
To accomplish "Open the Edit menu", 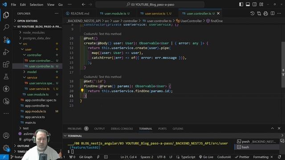I will coord(23,4).
